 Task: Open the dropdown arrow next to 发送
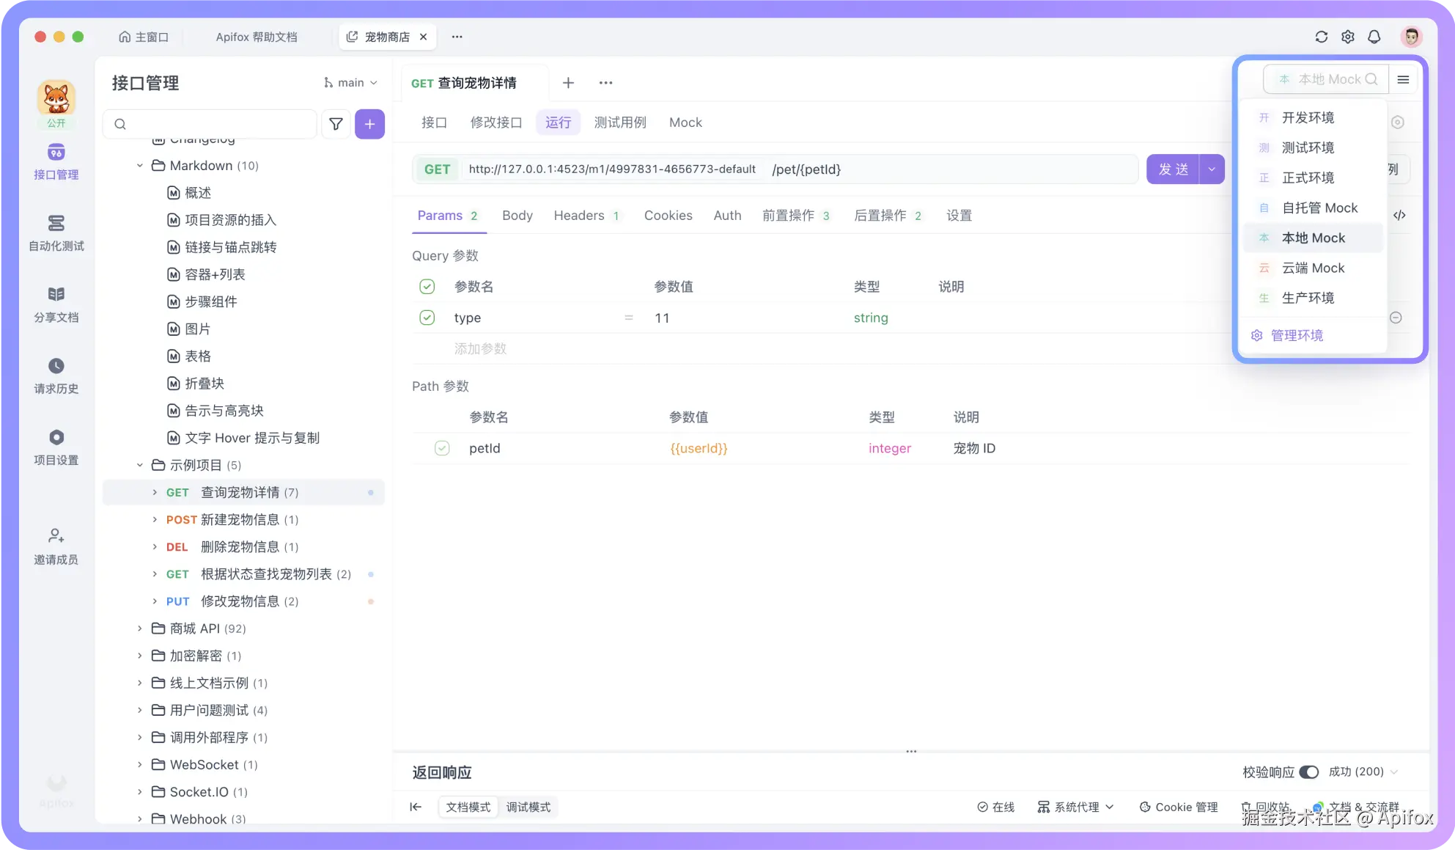click(1212, 169)
